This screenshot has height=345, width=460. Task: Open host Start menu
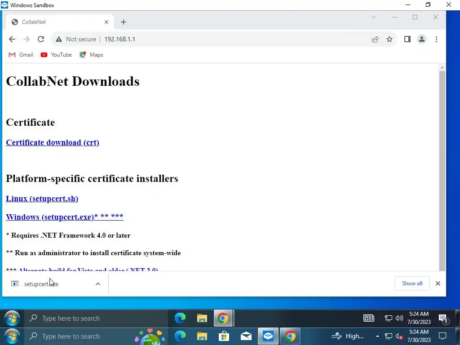tap(12, 336)
